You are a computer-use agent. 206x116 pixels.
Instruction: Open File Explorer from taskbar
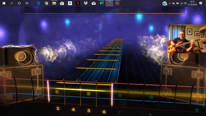tap(54, 3)
